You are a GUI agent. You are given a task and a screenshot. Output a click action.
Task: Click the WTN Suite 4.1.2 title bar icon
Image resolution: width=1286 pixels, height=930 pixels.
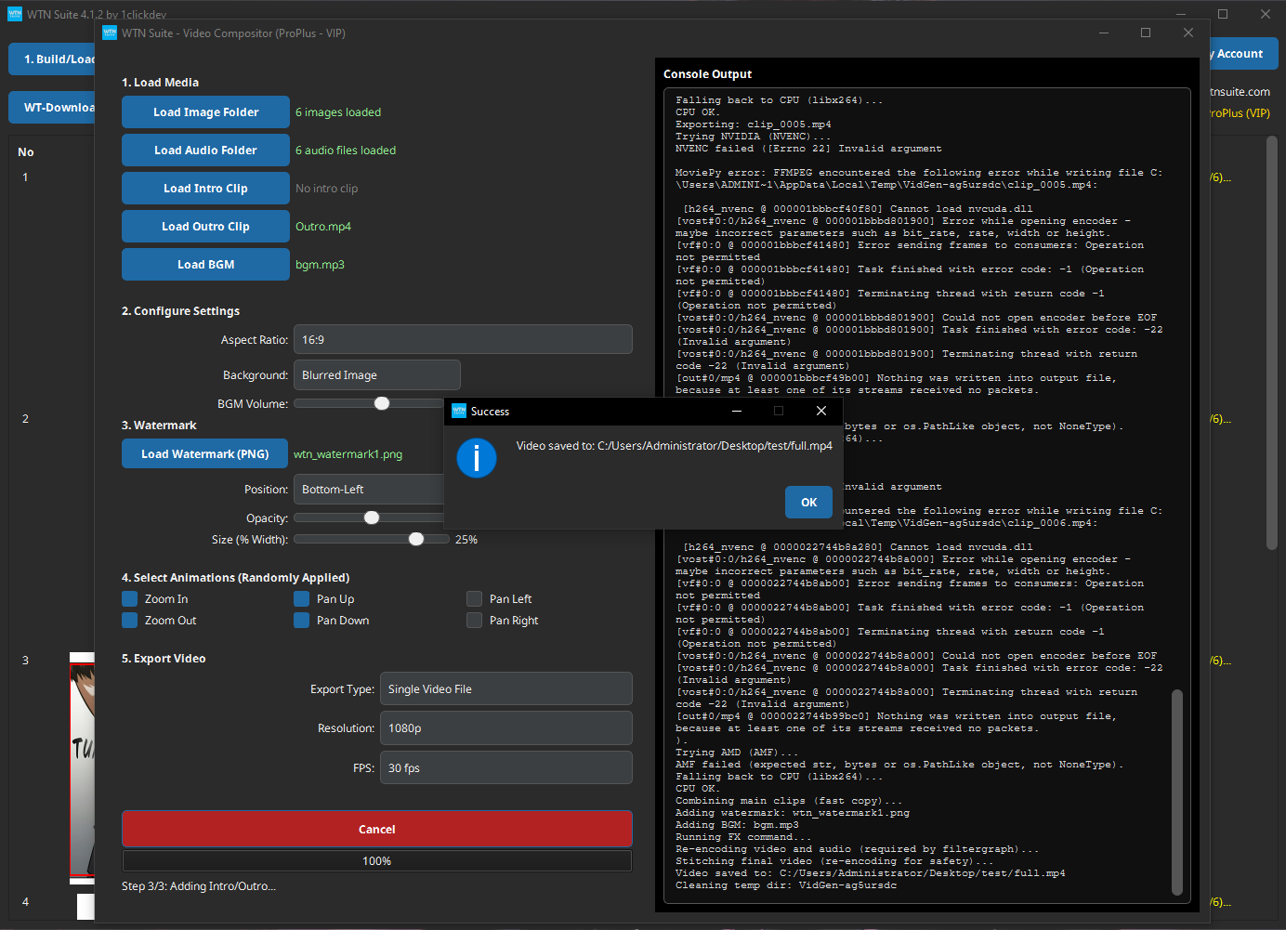click(13, 14)
